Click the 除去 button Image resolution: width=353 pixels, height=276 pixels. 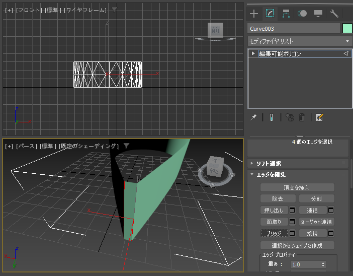(278, 198)
